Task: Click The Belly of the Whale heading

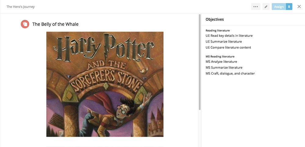Action: 56,24
